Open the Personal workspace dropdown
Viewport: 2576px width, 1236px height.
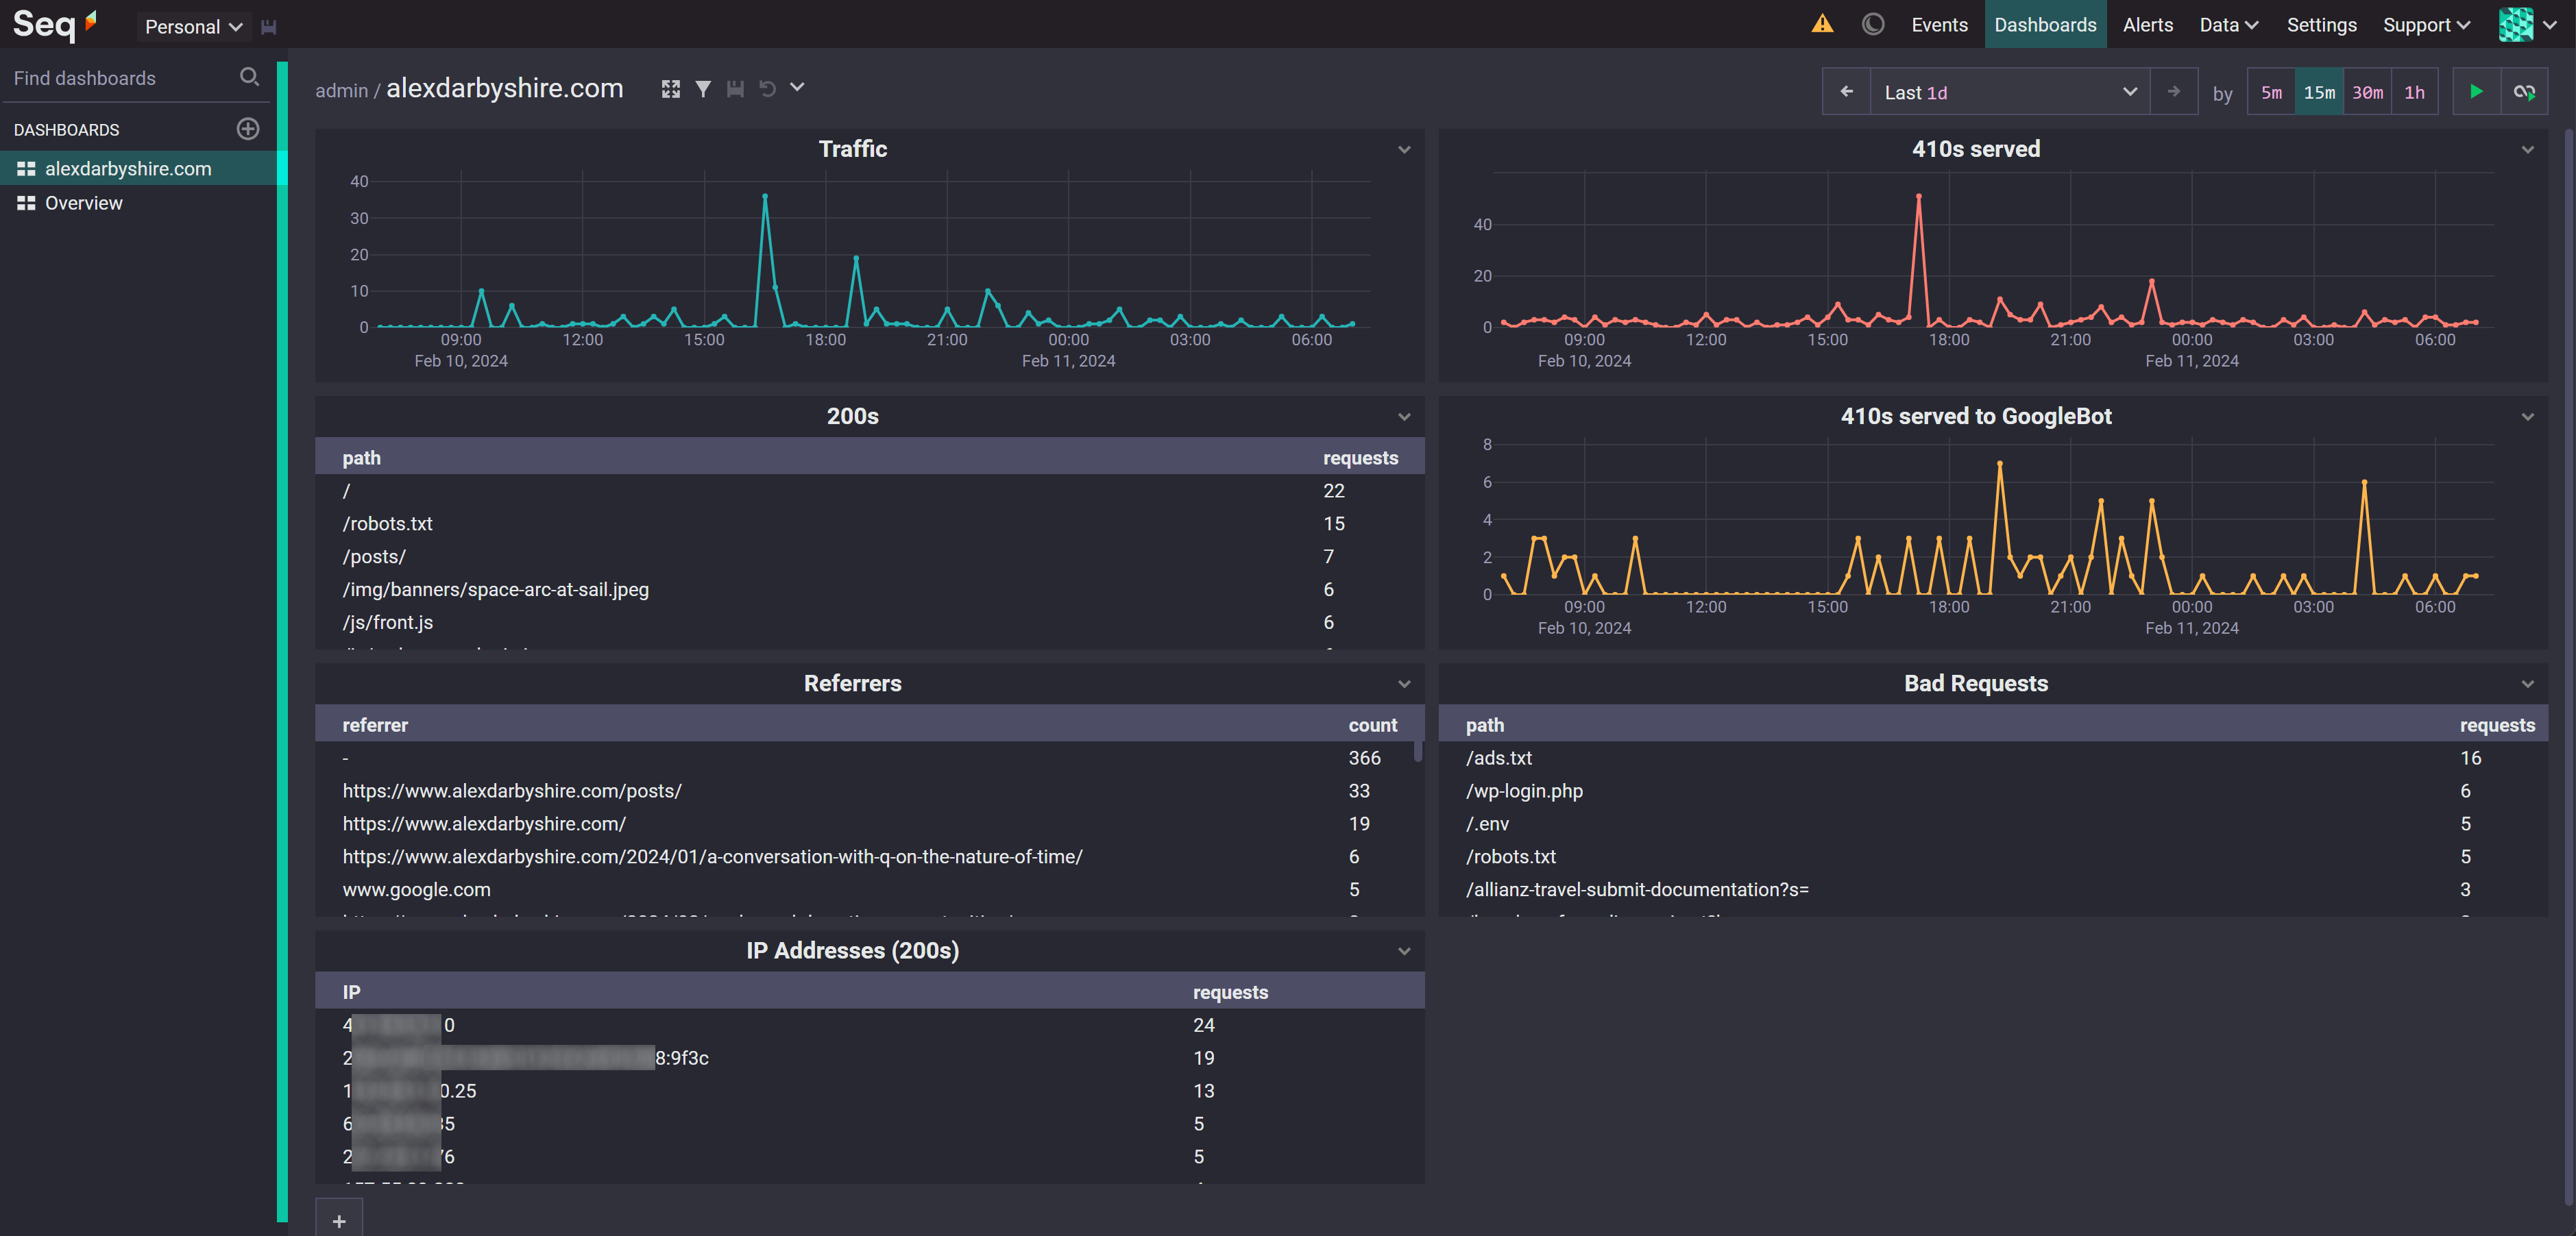tap(193, 27)
